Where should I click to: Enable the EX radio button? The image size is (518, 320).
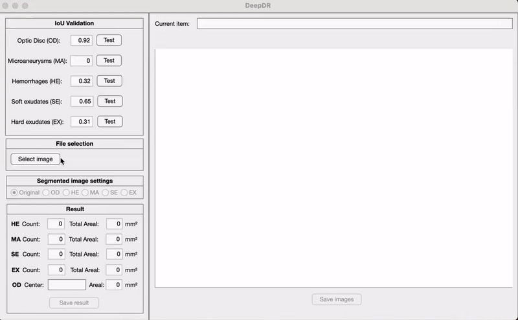124,192
